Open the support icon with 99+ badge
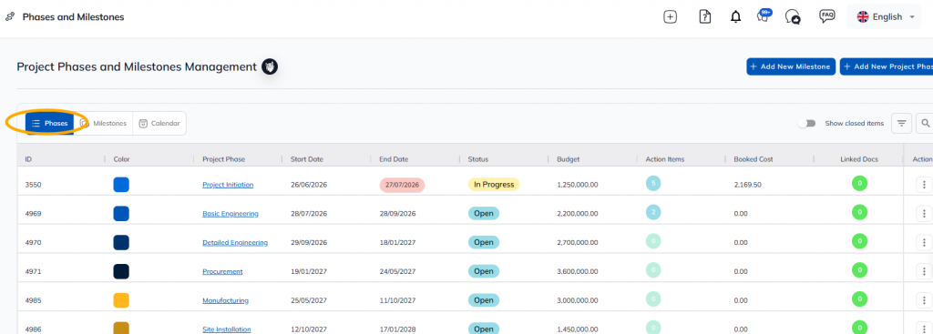The width and height of the screenshot is (933, 334). (x=764, y=15)
